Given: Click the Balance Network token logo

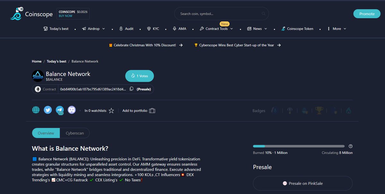Looking at the screenshot, I should pyautogui.click(x=38, y=76).
